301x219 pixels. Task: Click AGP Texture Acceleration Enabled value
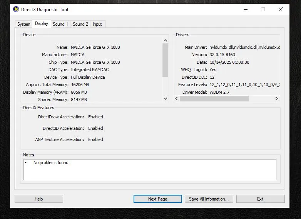(x=95, y=139)
